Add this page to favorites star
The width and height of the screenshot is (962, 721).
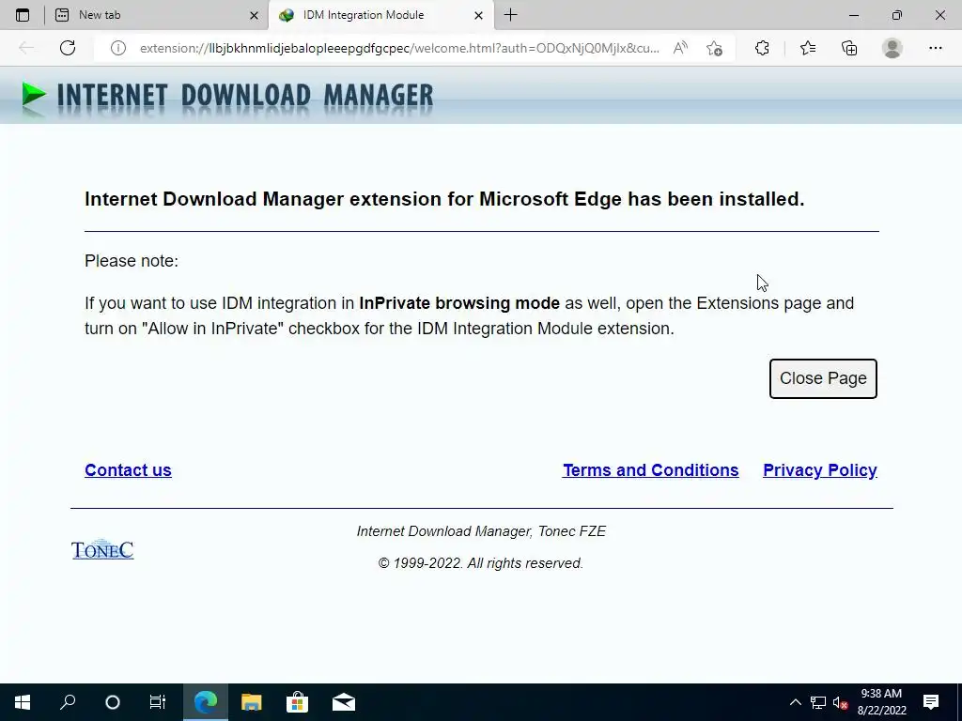click(x=714, y=48)
